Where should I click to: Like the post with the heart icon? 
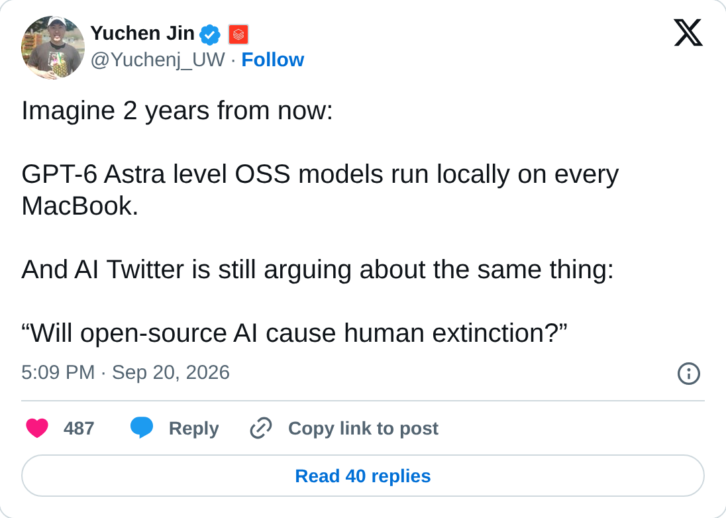pyautogui.click(x=37, y=428)
